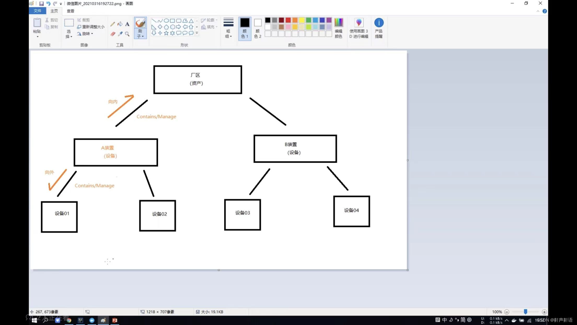Image resolution: width=577 pixels, height=325 pixels.
Task: Toggle Color 1 selection box
Action: click(x=245, y=28)
